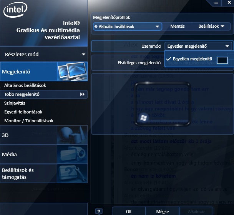Image resolution: width=234 pixels, height=215 pixels.
Task: Click the Elsődleges megjelenítő label
Action: 139,63
